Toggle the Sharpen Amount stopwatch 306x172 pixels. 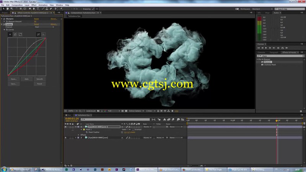(x=7, y=22)
